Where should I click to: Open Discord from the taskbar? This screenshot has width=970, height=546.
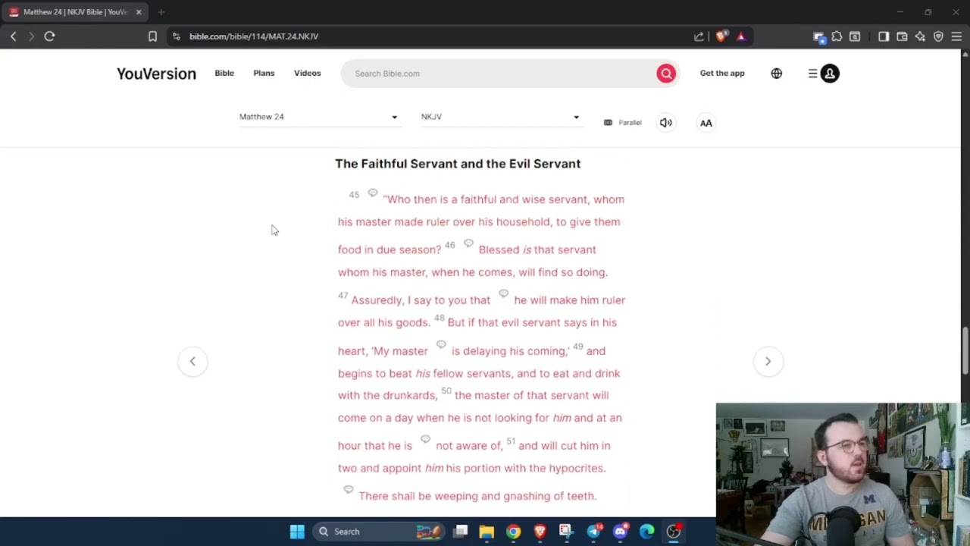(621, 532)
